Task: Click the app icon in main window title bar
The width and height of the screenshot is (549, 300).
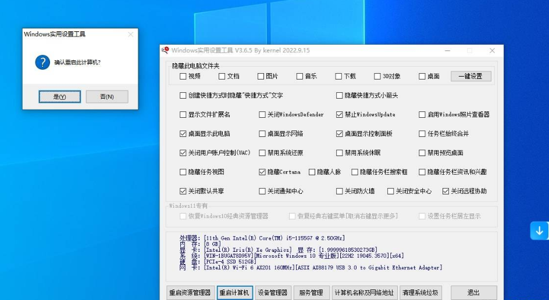Action: [x=165, y=50]
